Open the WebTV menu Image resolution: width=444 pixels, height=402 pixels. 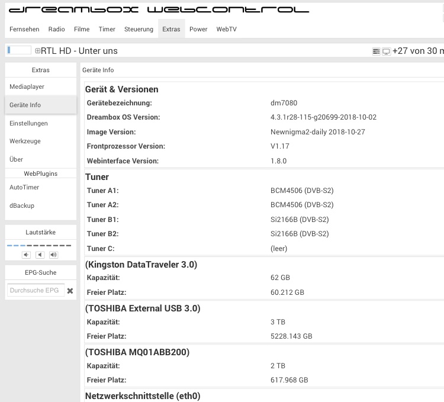tap(227, 29)
